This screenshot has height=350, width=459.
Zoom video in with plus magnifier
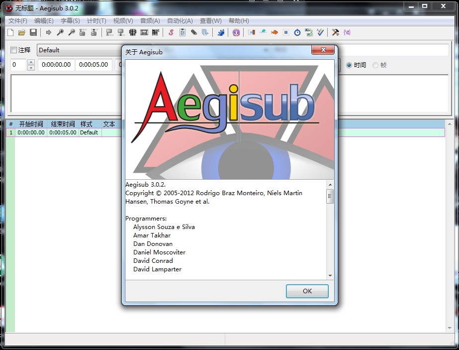click(60, 32)
